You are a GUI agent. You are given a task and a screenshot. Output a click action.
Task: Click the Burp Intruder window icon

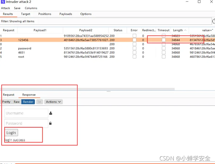pos(3,2)
